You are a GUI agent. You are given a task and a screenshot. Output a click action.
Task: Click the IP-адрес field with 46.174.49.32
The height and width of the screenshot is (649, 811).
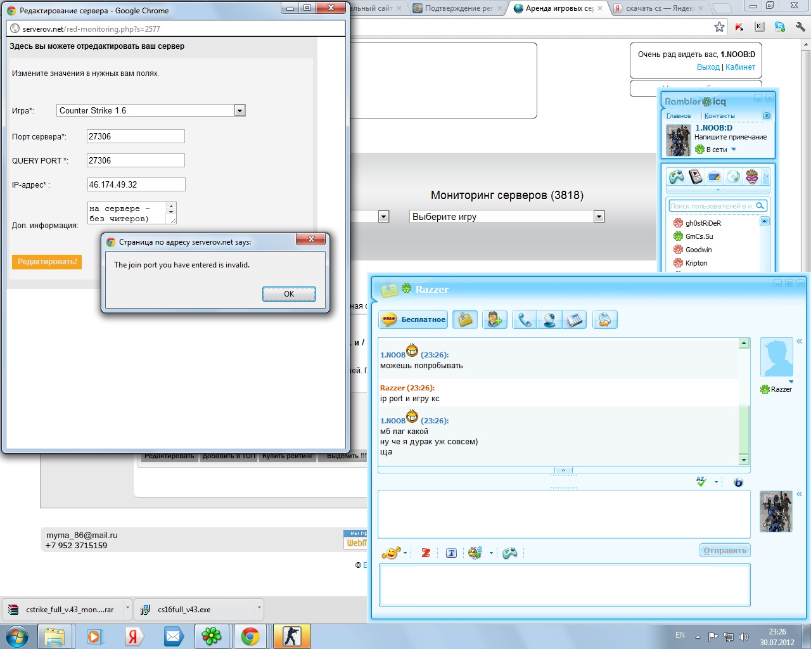[136, 184]
